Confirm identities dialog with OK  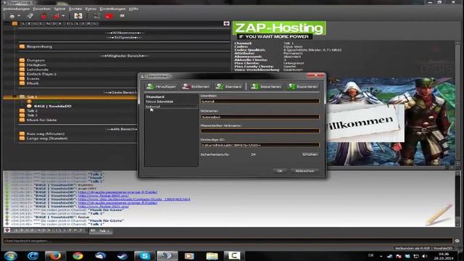pos(280,171)
